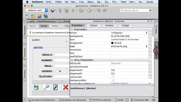The image size is (181, 102).
Task: Click the help question mark icon
Action: (x=151, y=88)
